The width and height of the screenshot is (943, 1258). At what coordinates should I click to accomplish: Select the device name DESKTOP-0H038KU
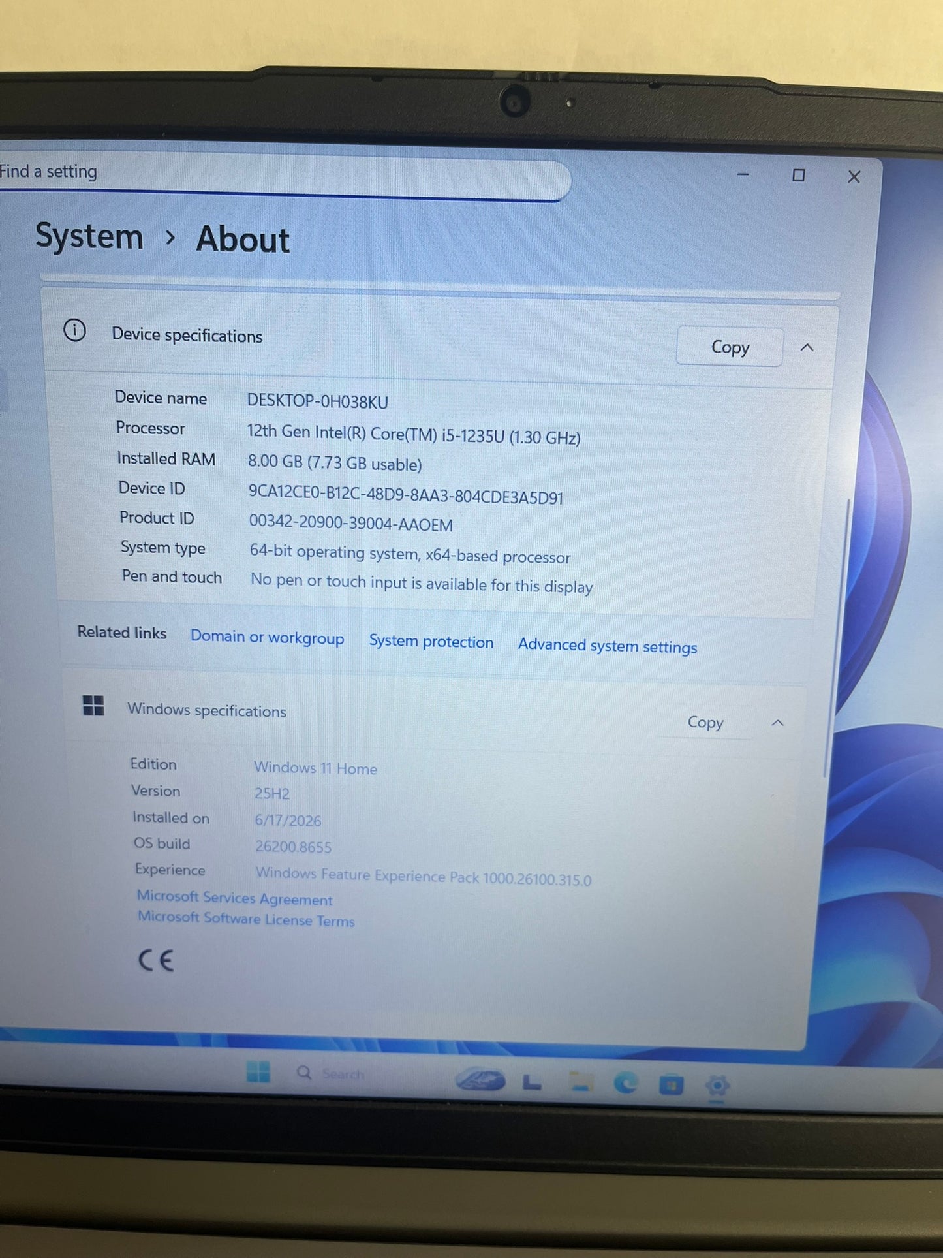318,401
